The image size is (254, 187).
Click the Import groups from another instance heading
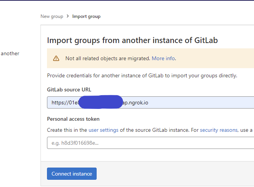coord(132,40)
